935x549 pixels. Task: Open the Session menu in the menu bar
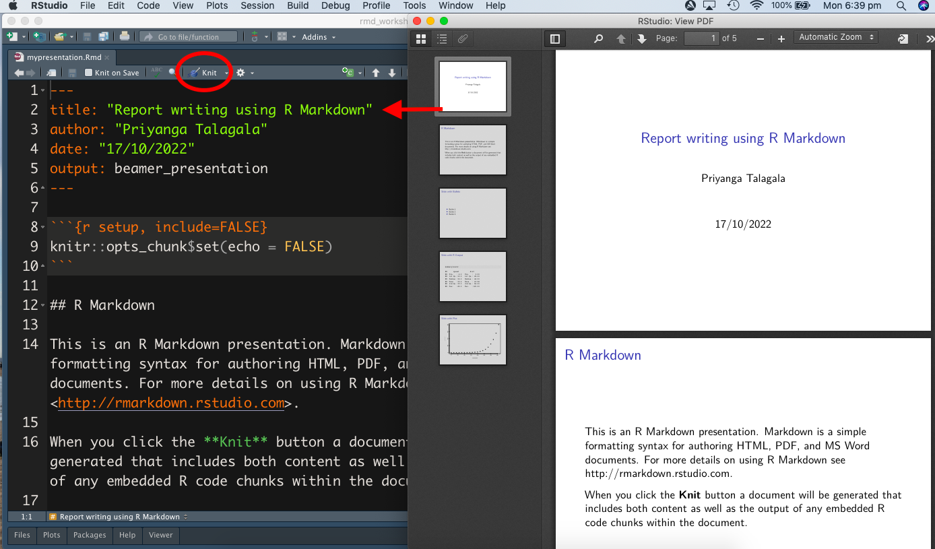(257, 5)
